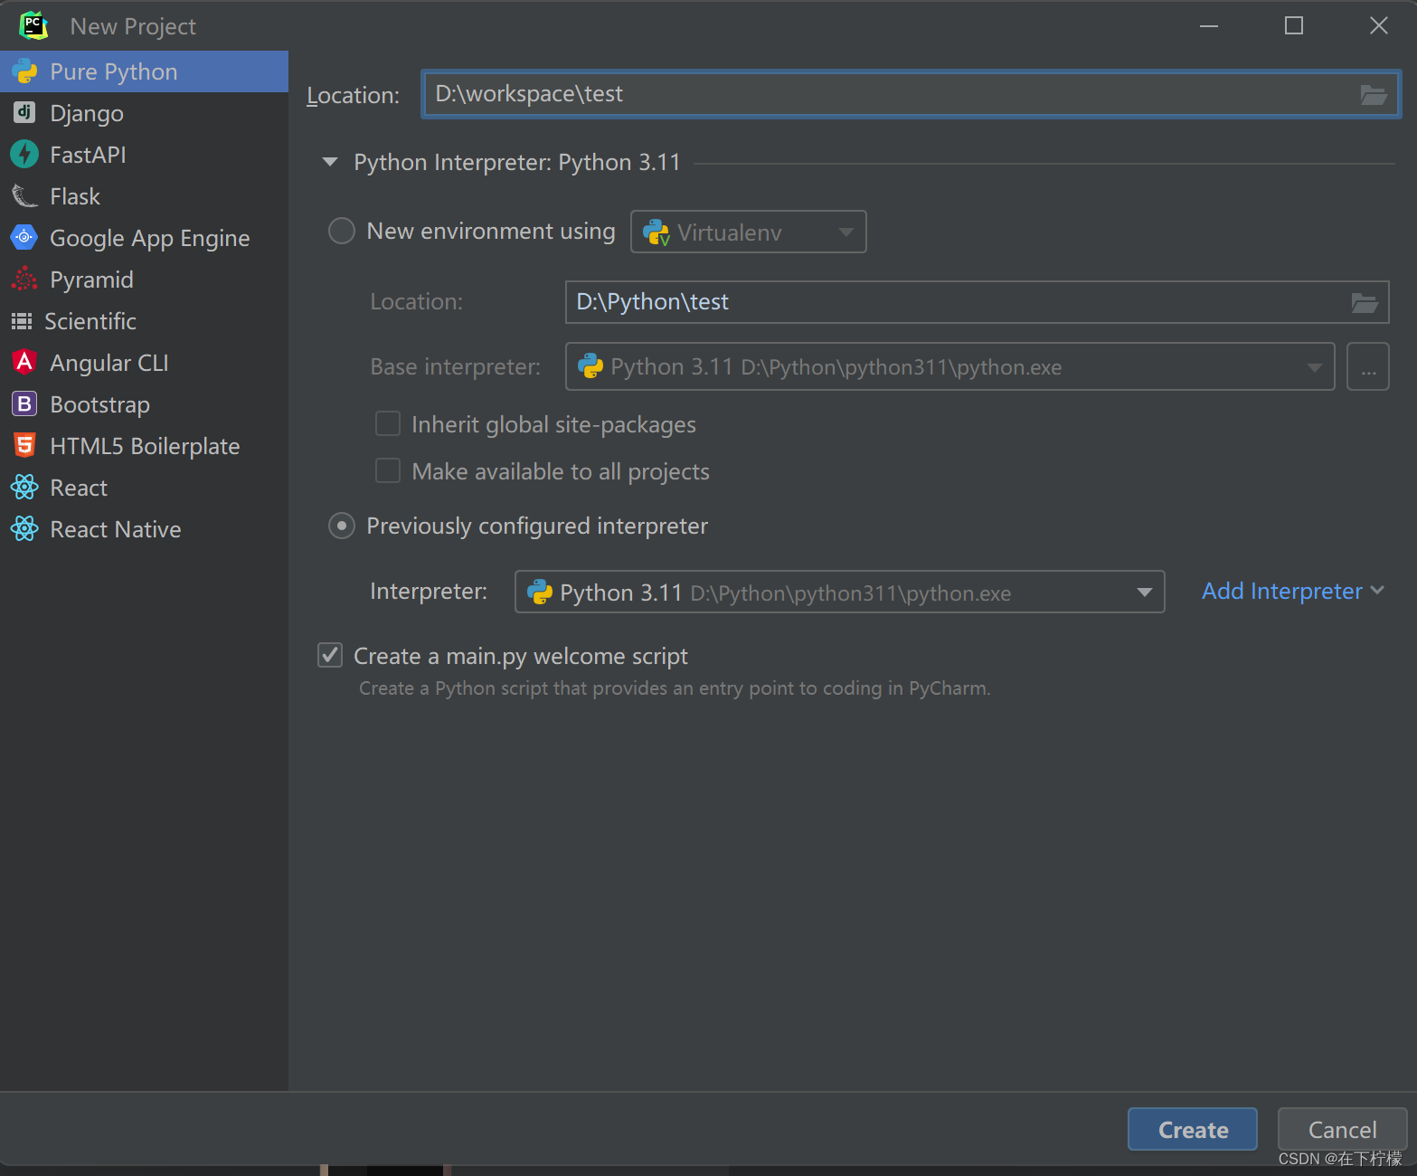Image resolution: width=1417 pixels, height=1176 pixels.
Task: Maximize the New Project window
Action: tap(1294, 25)
